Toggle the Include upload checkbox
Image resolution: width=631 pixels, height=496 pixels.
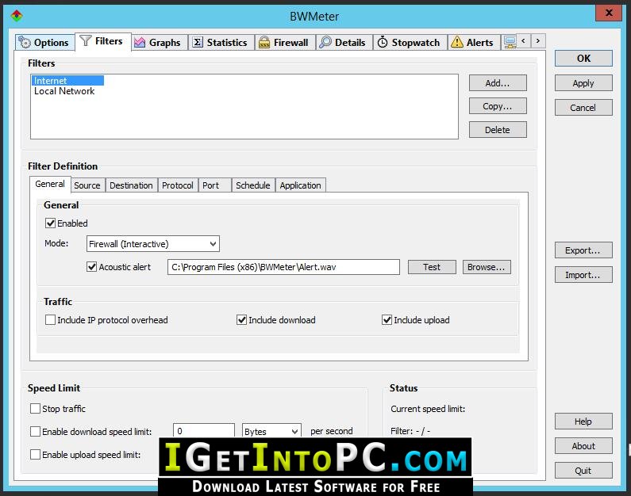coord(387,319)
